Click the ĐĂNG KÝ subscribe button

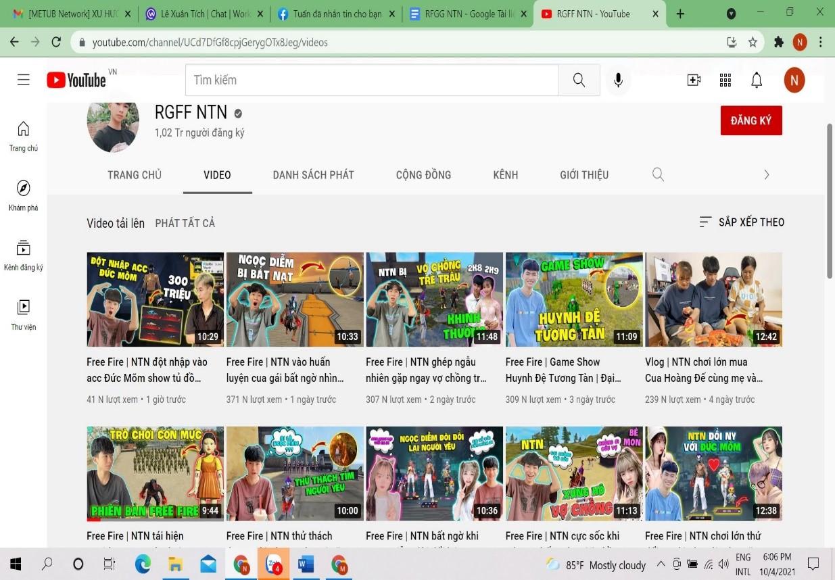[751, 120]
